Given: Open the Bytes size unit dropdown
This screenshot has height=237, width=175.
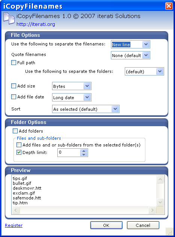Looking at the screenshot, I should 72,86.
